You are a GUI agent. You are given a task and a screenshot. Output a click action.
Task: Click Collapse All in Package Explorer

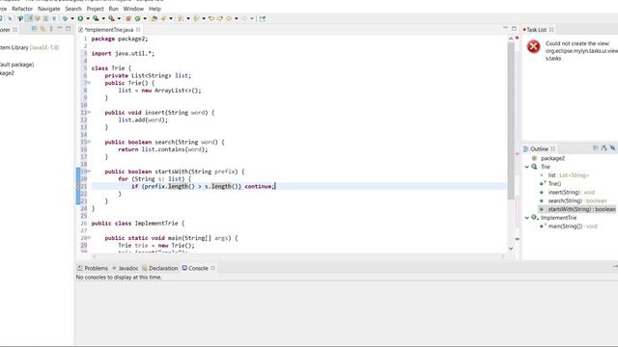pyautogui.click(x=35, y=29)
